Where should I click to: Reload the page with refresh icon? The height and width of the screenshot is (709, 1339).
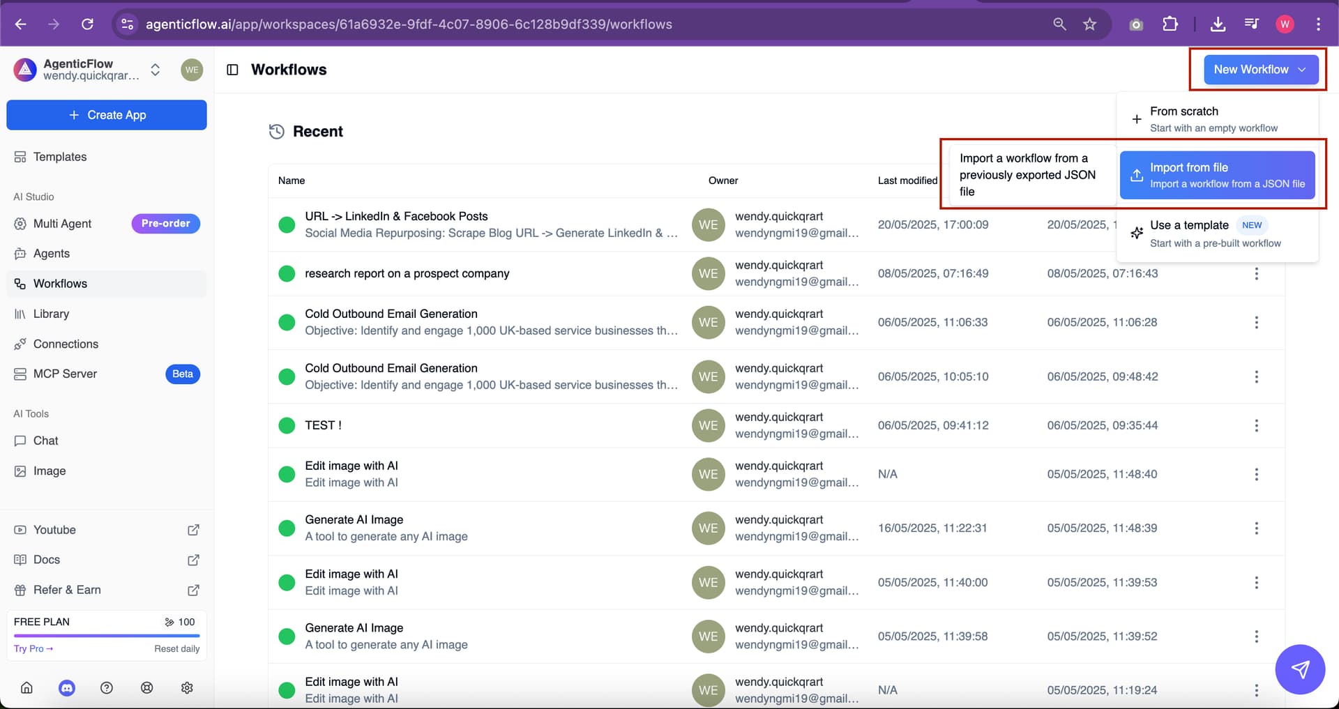coord(87,24)
